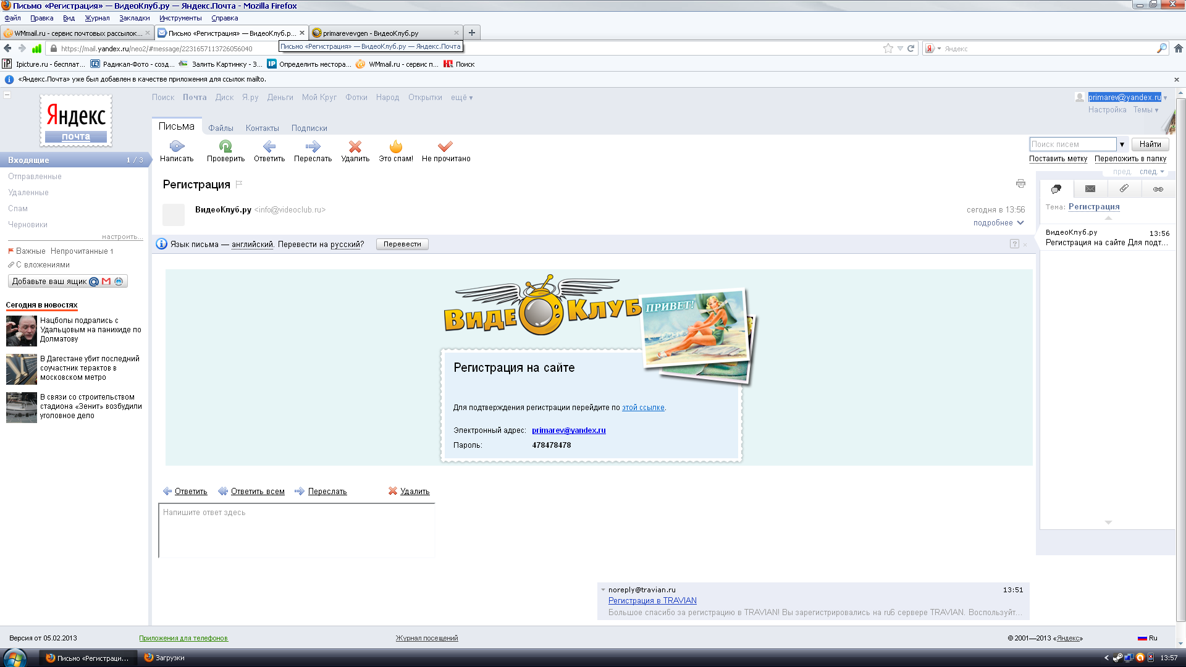Open the conversation thread panel icon

tap(1056, 189)
